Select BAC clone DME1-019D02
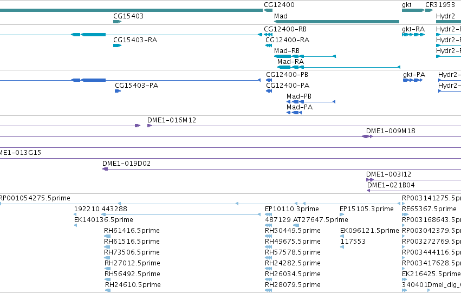The image size is (461, 293). [126, 164]
